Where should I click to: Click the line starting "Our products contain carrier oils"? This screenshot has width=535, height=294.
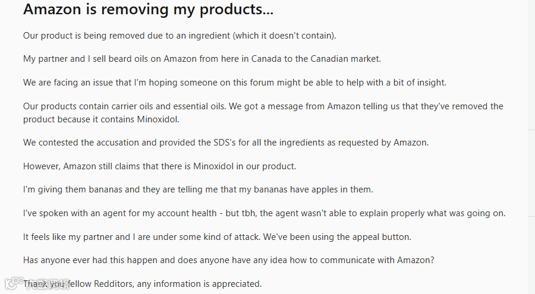click(263, 106)
